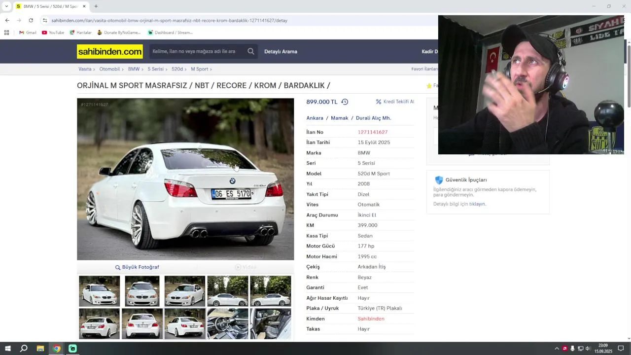Click the Ankara location link

315,118
